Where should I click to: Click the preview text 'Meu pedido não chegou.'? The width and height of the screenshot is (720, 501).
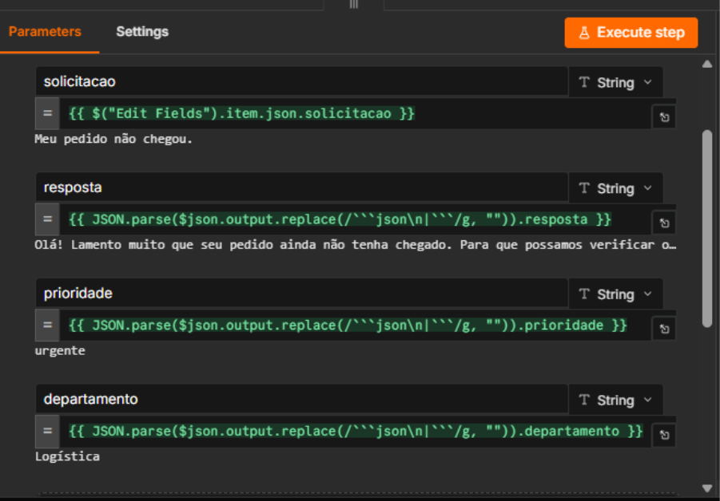coord(113,139)
